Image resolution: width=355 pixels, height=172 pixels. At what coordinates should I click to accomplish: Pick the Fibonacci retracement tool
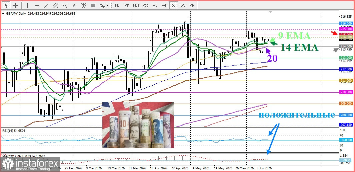coord(65,5)
